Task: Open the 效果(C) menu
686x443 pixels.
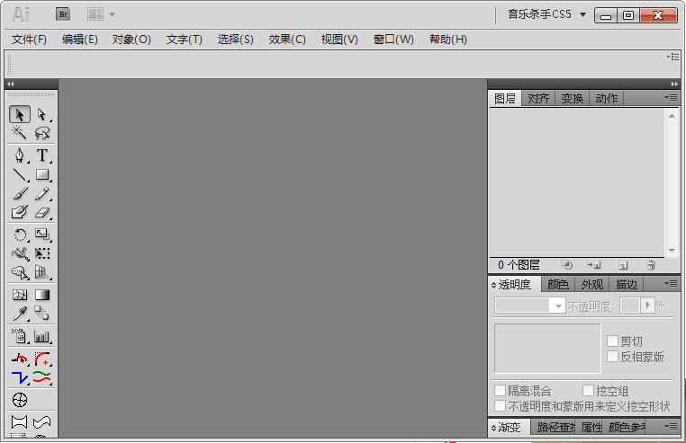Action: 287,40
